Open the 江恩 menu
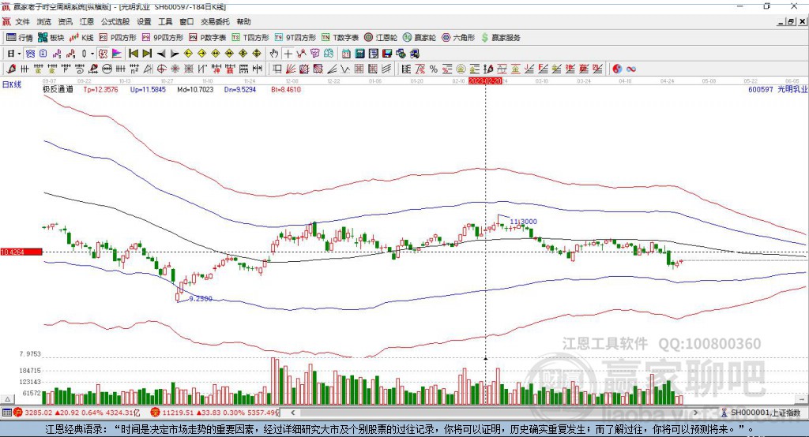 pos(87,21)
